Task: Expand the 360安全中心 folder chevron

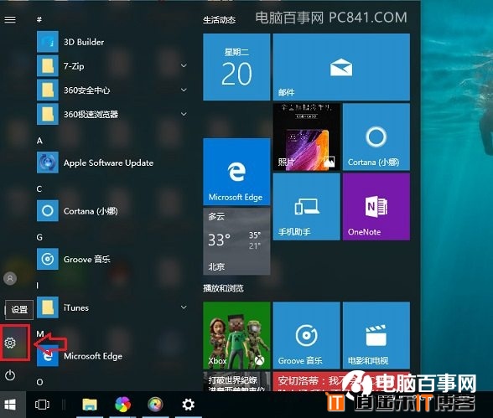Action: click(x=184, y=90)
